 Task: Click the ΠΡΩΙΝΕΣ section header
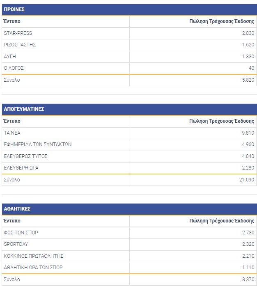click(14, 9)
